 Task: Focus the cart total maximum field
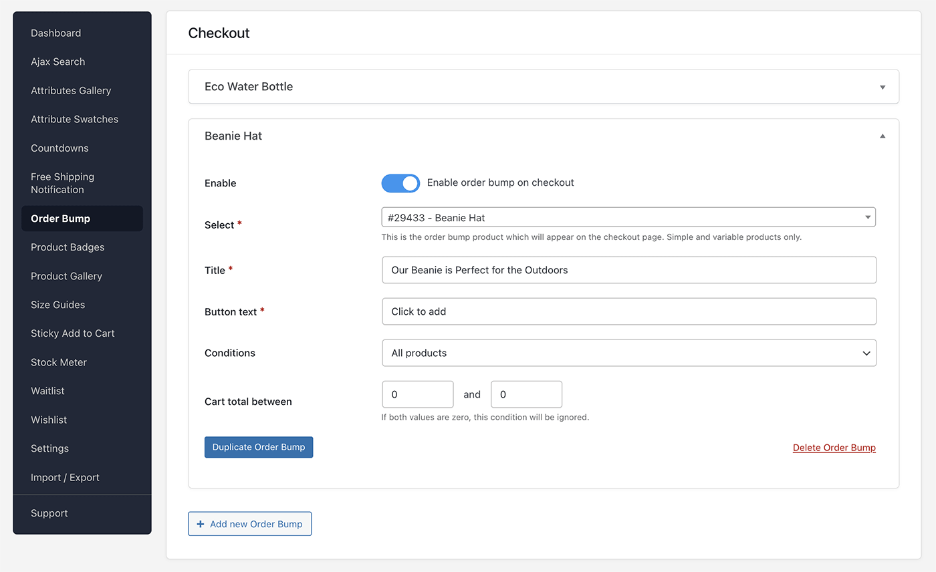[x=526, y=394]
